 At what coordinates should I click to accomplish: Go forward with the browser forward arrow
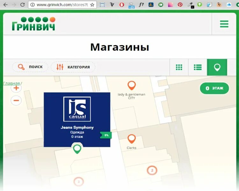tap(14, 5)
